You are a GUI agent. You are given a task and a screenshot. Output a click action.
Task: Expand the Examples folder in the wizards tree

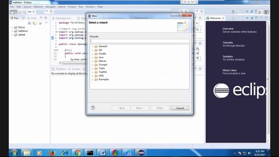point(92,79)
